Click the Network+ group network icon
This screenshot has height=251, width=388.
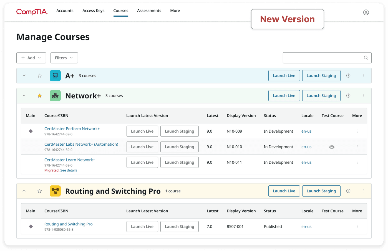point(55,96)
